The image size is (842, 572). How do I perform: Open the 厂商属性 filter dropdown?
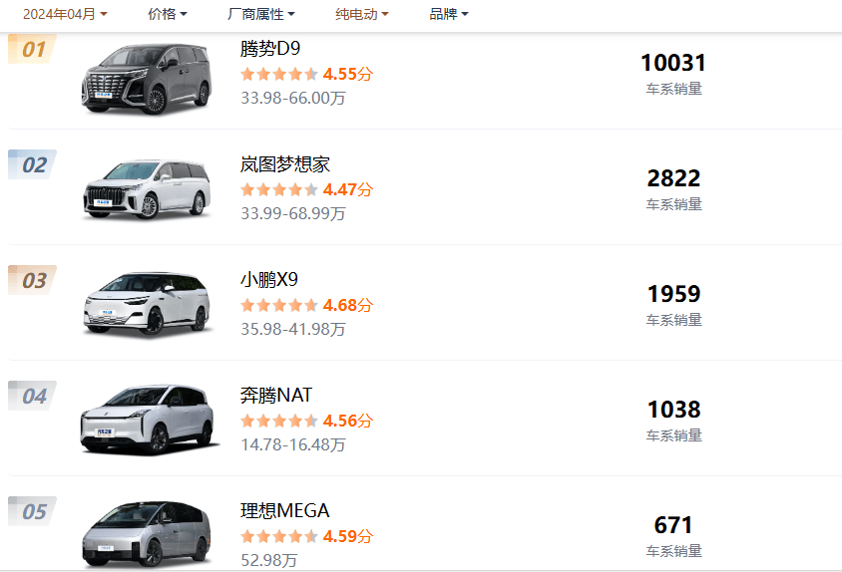(x=261, y=14)
